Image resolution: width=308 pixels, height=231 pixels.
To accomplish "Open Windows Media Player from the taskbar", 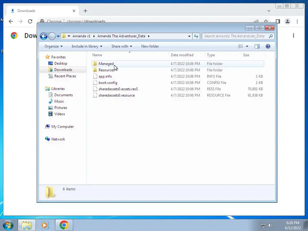I will [45, 225].
